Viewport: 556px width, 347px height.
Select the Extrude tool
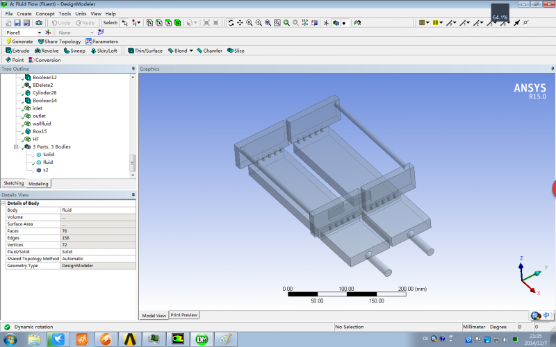(17, 51)
